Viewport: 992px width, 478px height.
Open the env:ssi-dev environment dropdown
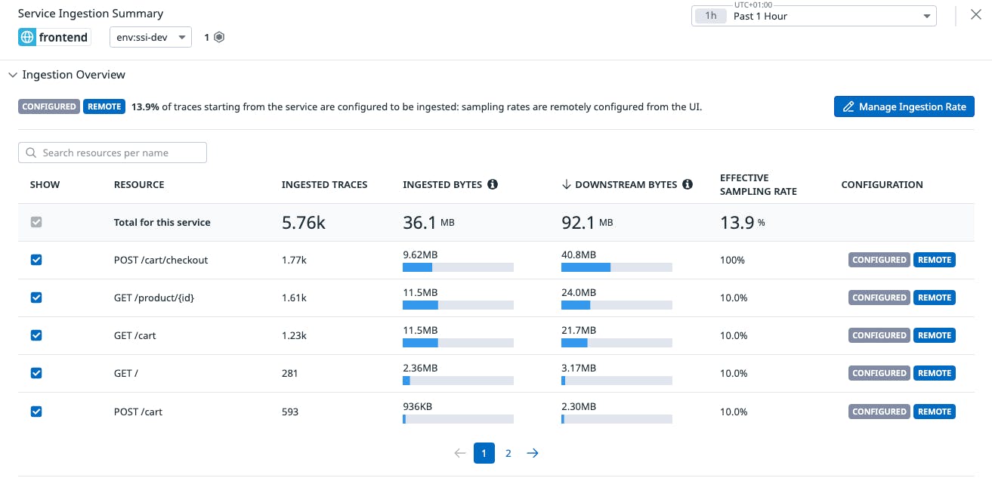point(150,36)
